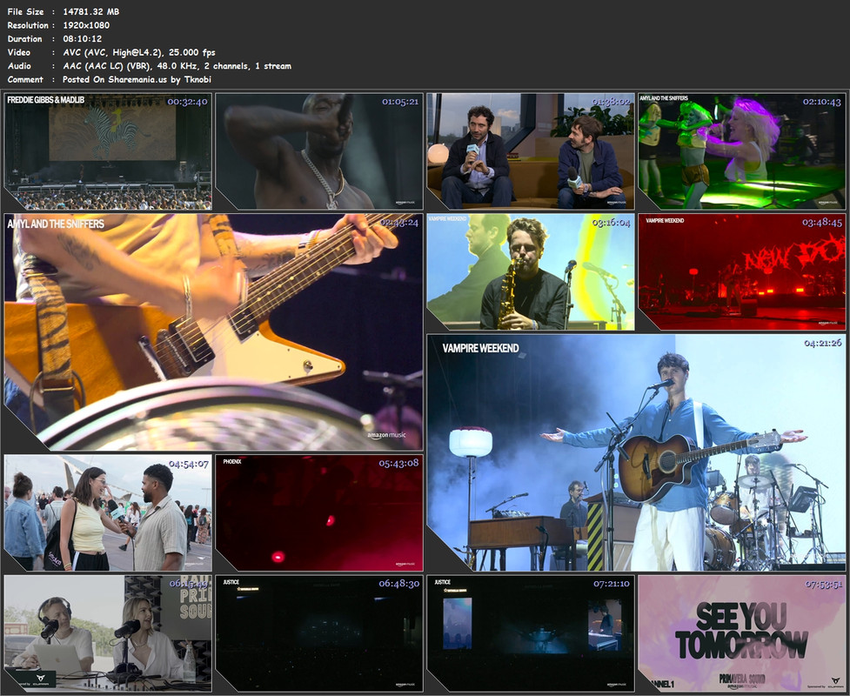This screenshot has height=696, width=850.
Task: Click the amazon music logo on the guitar frame
Action: click(386, 435)
